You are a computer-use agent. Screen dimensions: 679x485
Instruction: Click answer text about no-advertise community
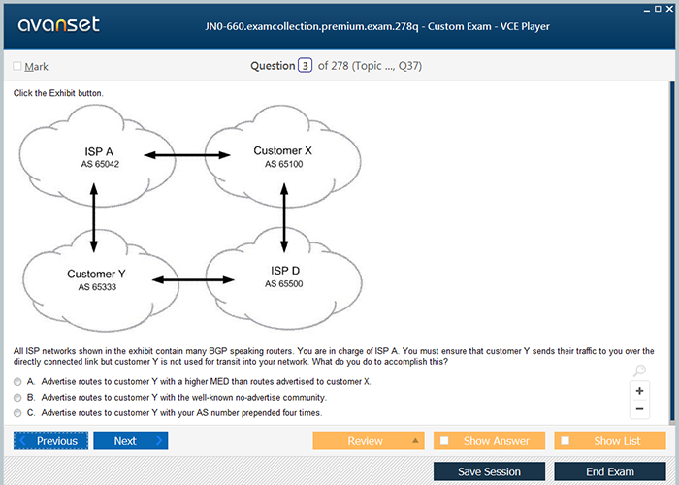pyautogui.click(x=184, y=398)
